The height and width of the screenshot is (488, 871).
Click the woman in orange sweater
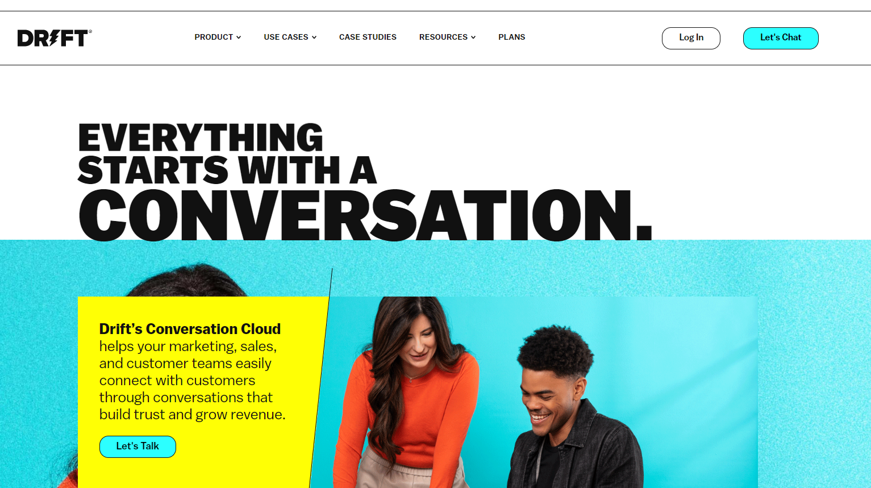tap(406, 392)
